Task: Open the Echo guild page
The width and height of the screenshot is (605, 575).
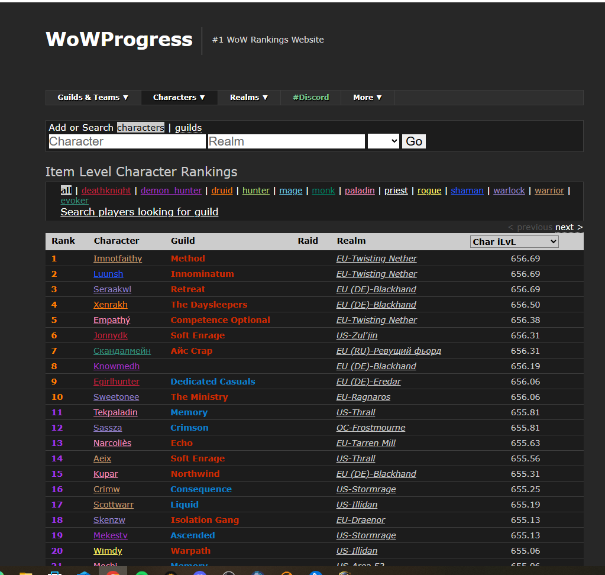Action: 182,443
